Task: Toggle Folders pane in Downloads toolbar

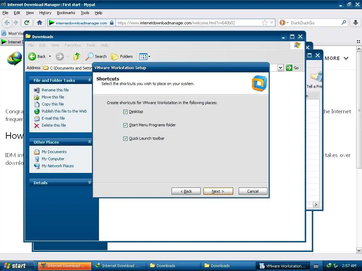Action: pyautogui.click(x=122, y=56)
